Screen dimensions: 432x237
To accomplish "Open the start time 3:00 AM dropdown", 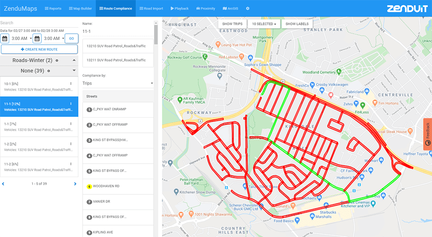I will 22,38.
